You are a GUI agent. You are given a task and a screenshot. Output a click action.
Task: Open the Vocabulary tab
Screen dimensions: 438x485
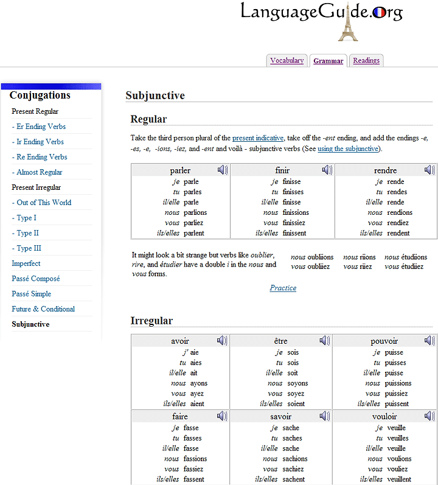click(x=287, y=60)
